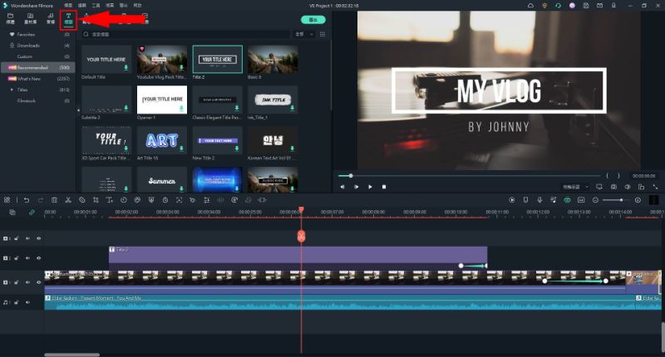Viewport: 665px width, 357px height.
Task: Stop the preview playback
Action: 384,187
